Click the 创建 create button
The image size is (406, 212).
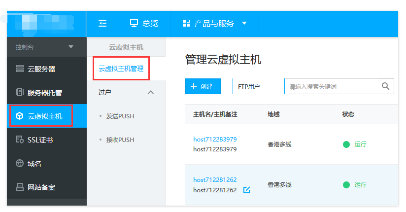203,86
